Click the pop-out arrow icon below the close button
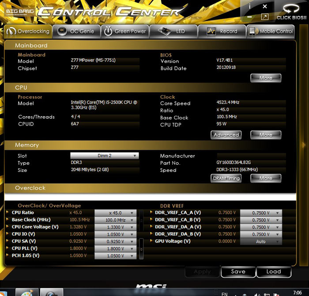Viewport: 309px width, 296px height. 265,17
